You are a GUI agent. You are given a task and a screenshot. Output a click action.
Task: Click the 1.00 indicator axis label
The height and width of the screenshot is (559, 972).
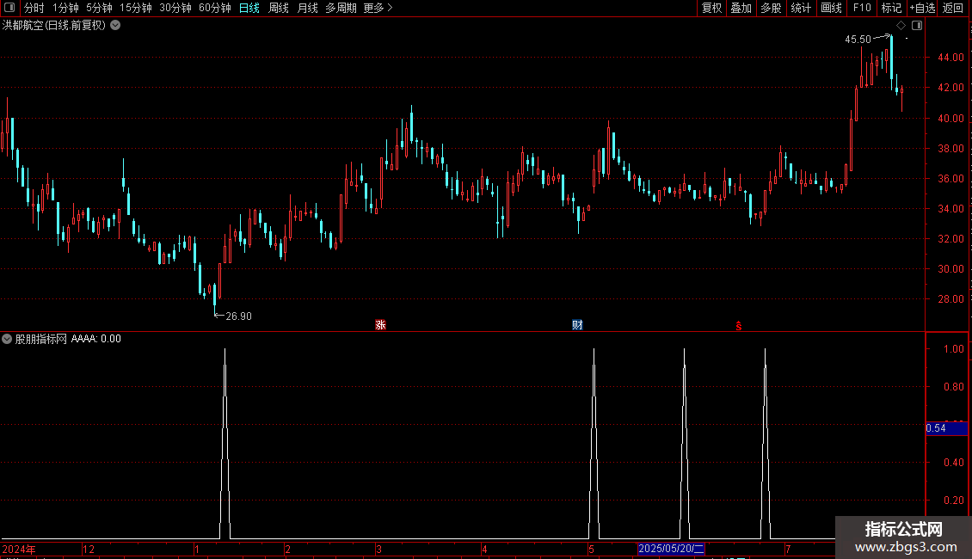click(953, 349)
